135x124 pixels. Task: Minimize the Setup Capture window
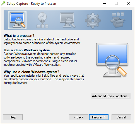tap(104, 4)
